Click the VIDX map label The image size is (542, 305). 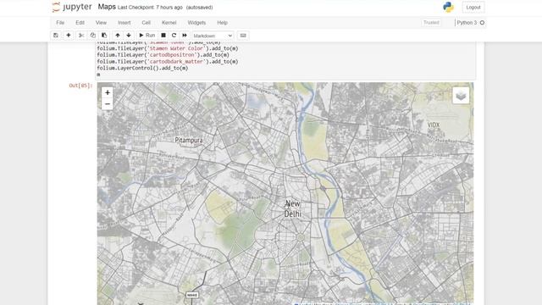[x=434, y=125]
